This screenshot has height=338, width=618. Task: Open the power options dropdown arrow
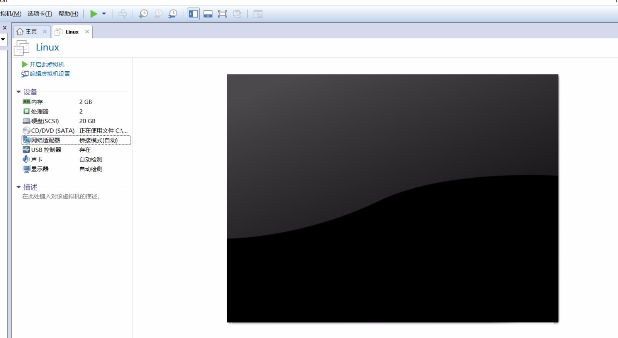click(x=104, y=14)
